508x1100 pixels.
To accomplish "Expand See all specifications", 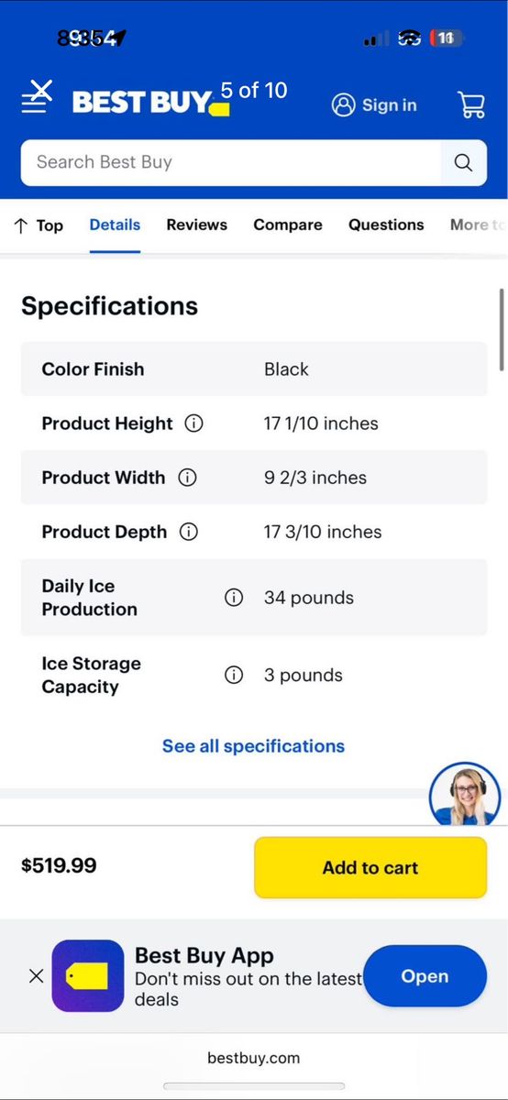I will (253, 746).
